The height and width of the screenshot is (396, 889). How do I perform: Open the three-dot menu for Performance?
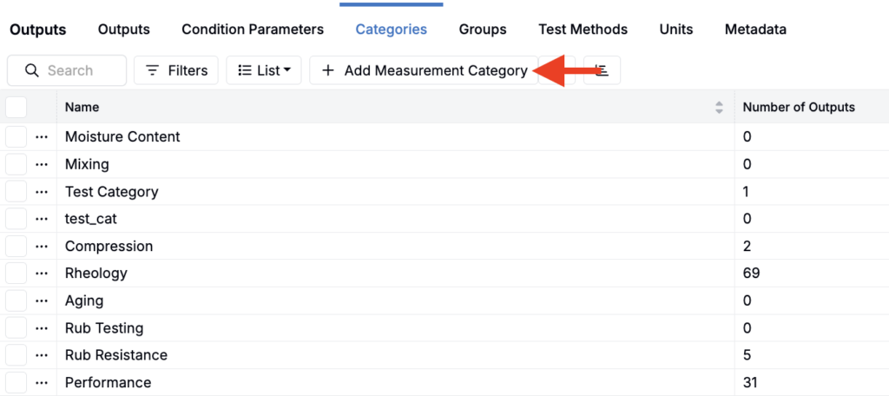point(41,383)
